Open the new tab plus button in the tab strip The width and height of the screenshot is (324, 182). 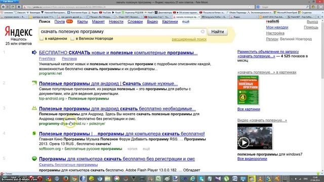pyautogui.click(x=318, y=17)
